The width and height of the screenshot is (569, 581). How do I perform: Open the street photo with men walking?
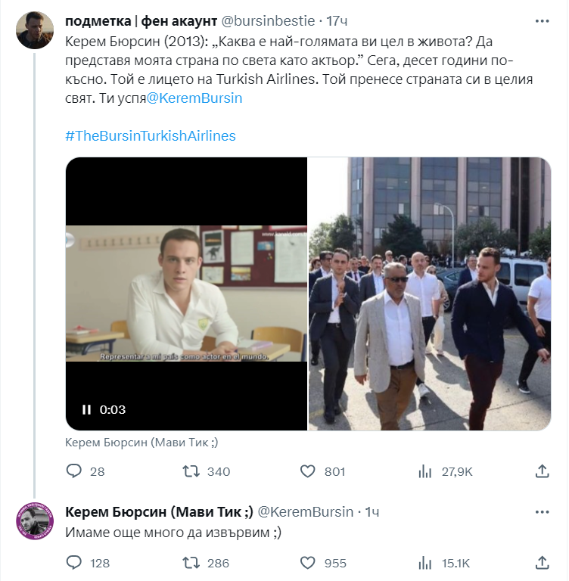click(x=429, y=294)
